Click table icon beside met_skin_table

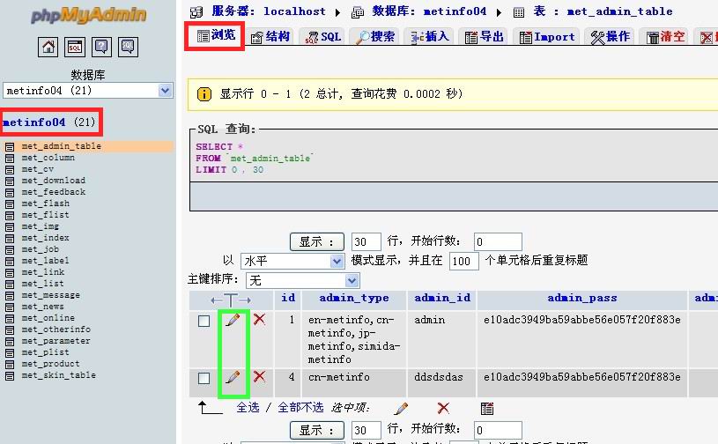(x=10, y=376)
